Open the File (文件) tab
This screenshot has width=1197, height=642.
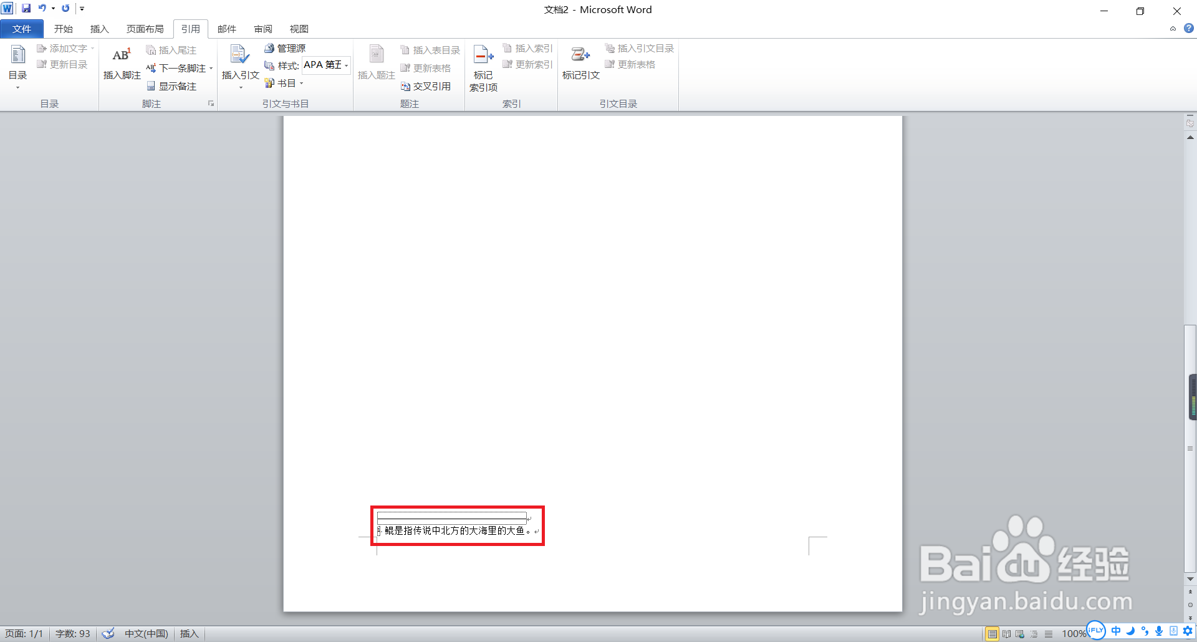(22, 29)
